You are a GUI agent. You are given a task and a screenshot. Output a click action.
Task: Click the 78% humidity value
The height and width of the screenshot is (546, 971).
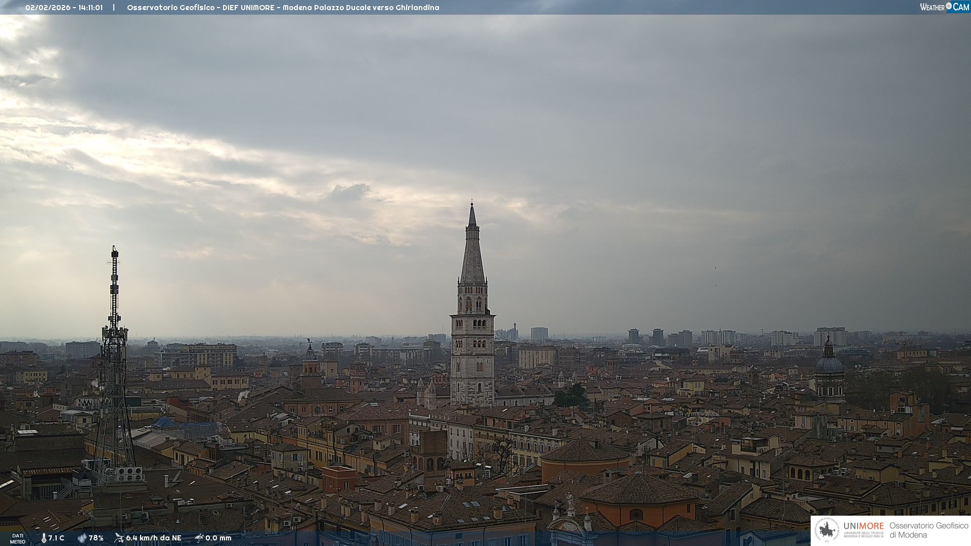click(96, 538)
